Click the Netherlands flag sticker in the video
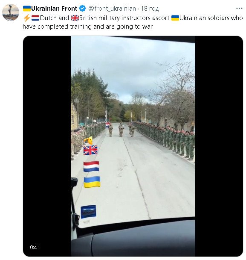246x260 pixels. click(91, 166)
